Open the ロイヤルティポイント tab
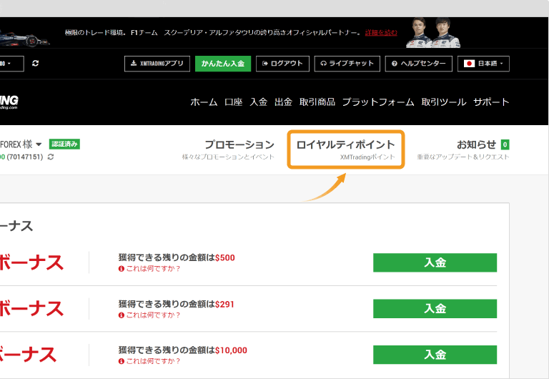 point(346,149)
